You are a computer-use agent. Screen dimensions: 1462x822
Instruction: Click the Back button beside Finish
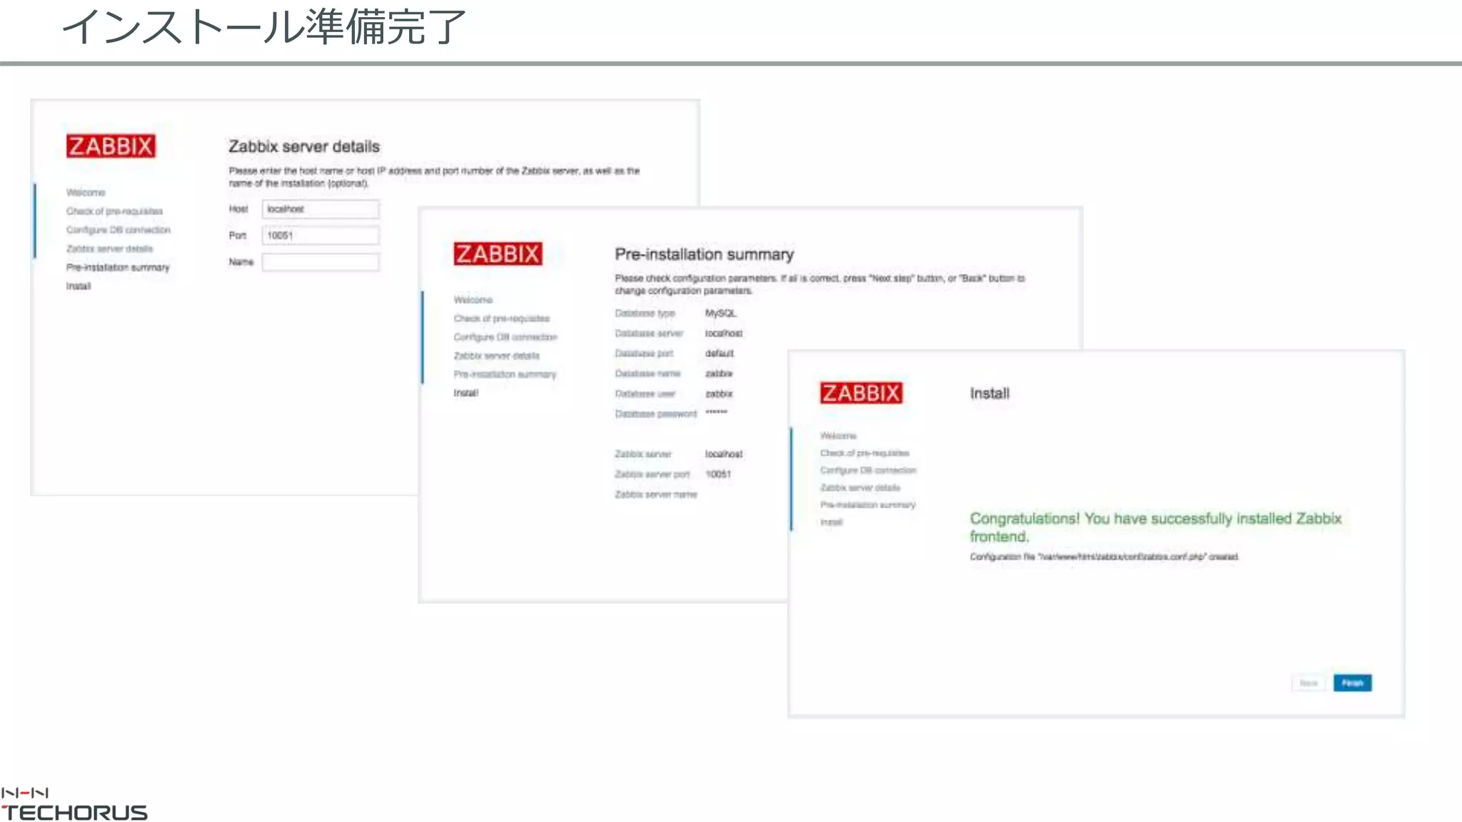pyautogui.click(x=1308, y=683)
